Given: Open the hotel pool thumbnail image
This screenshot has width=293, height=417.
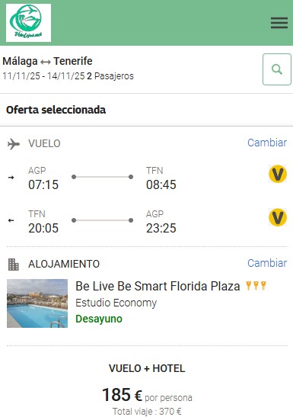Looking at the screenshot, I should click(37, 303).
